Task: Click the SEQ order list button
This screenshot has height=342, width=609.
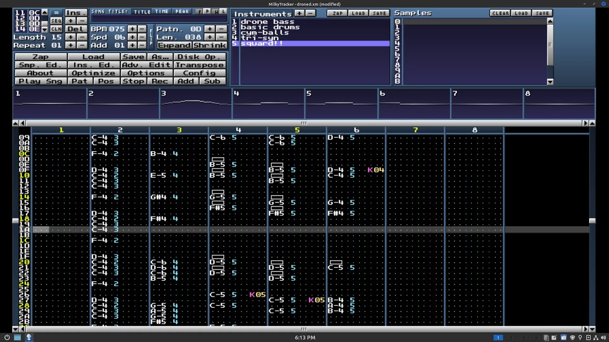Action: click(x=56, y=21)
